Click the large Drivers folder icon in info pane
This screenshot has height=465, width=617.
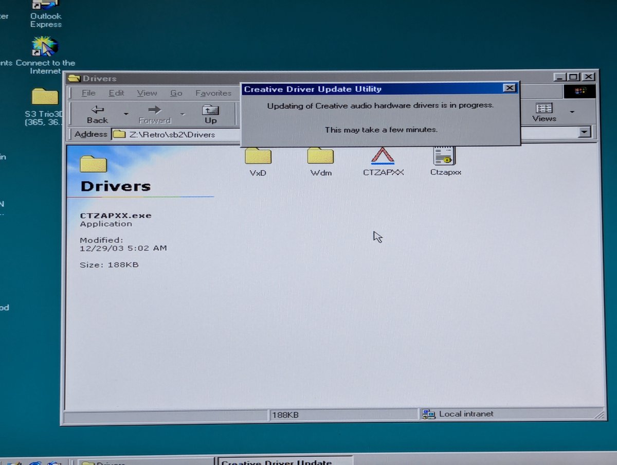tap(93, 164)
